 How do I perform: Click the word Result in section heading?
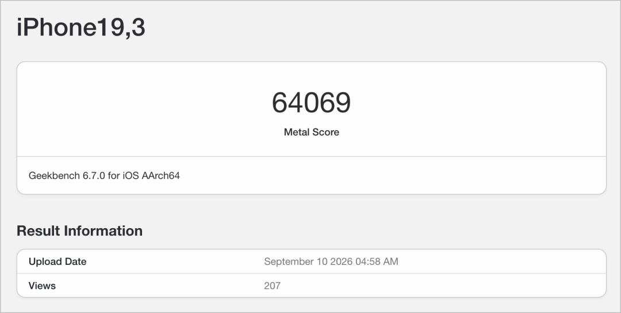tap(39, 231)
